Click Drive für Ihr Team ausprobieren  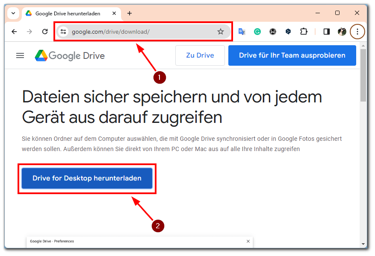[x=292, y=55]
